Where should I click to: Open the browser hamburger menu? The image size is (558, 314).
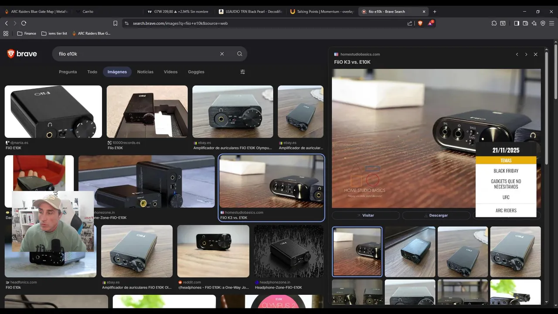pos(551,23)
